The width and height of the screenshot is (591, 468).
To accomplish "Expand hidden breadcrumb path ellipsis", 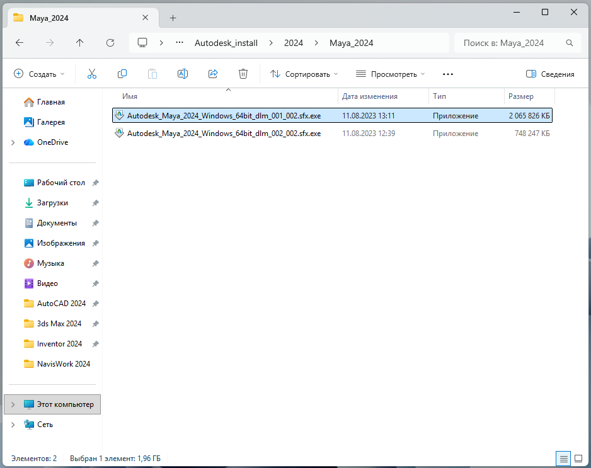I will pos(180,43).
